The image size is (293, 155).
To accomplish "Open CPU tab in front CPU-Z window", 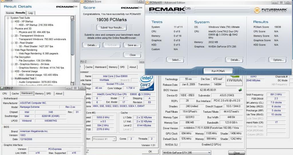I will [5, 94].
